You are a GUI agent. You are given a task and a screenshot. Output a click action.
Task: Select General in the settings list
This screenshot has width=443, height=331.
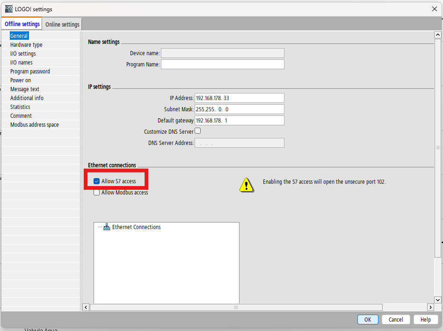pos(19,36)
